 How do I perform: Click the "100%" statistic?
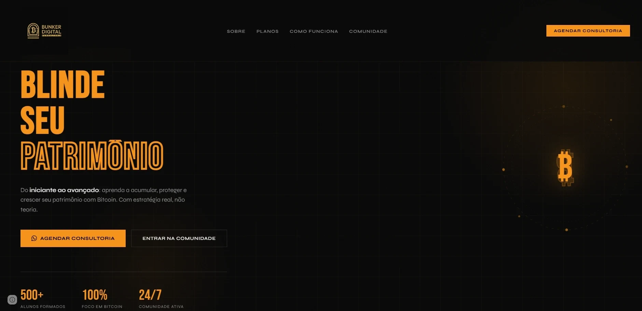(95, 295)
